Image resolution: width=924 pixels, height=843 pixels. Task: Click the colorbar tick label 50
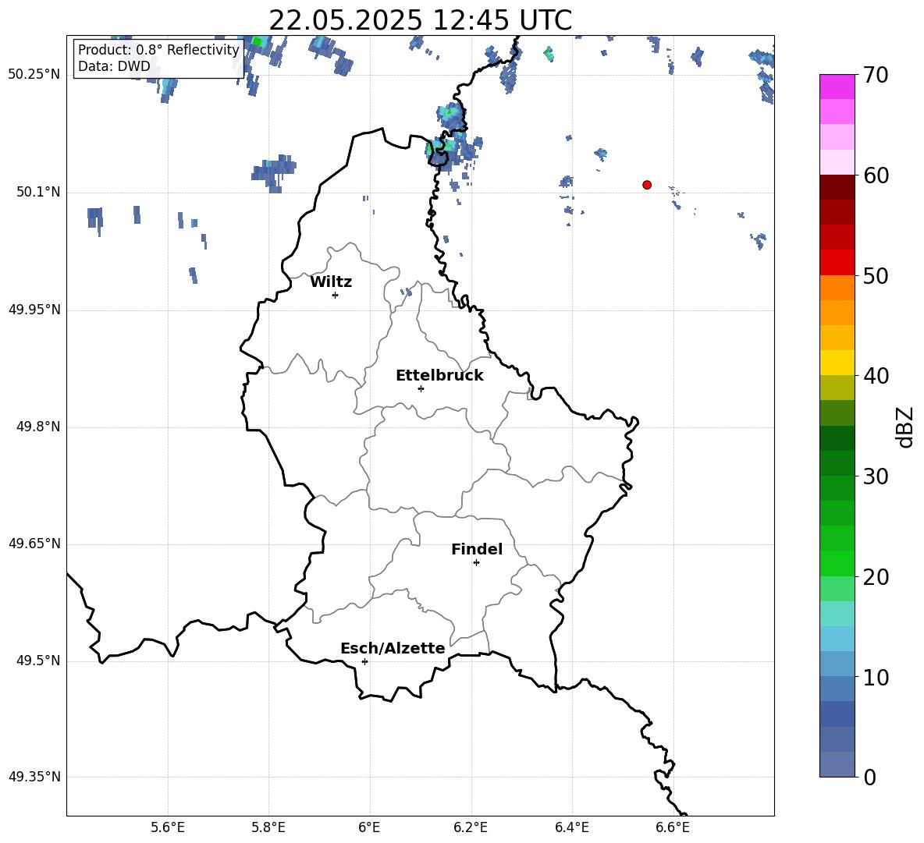[876, 275]
